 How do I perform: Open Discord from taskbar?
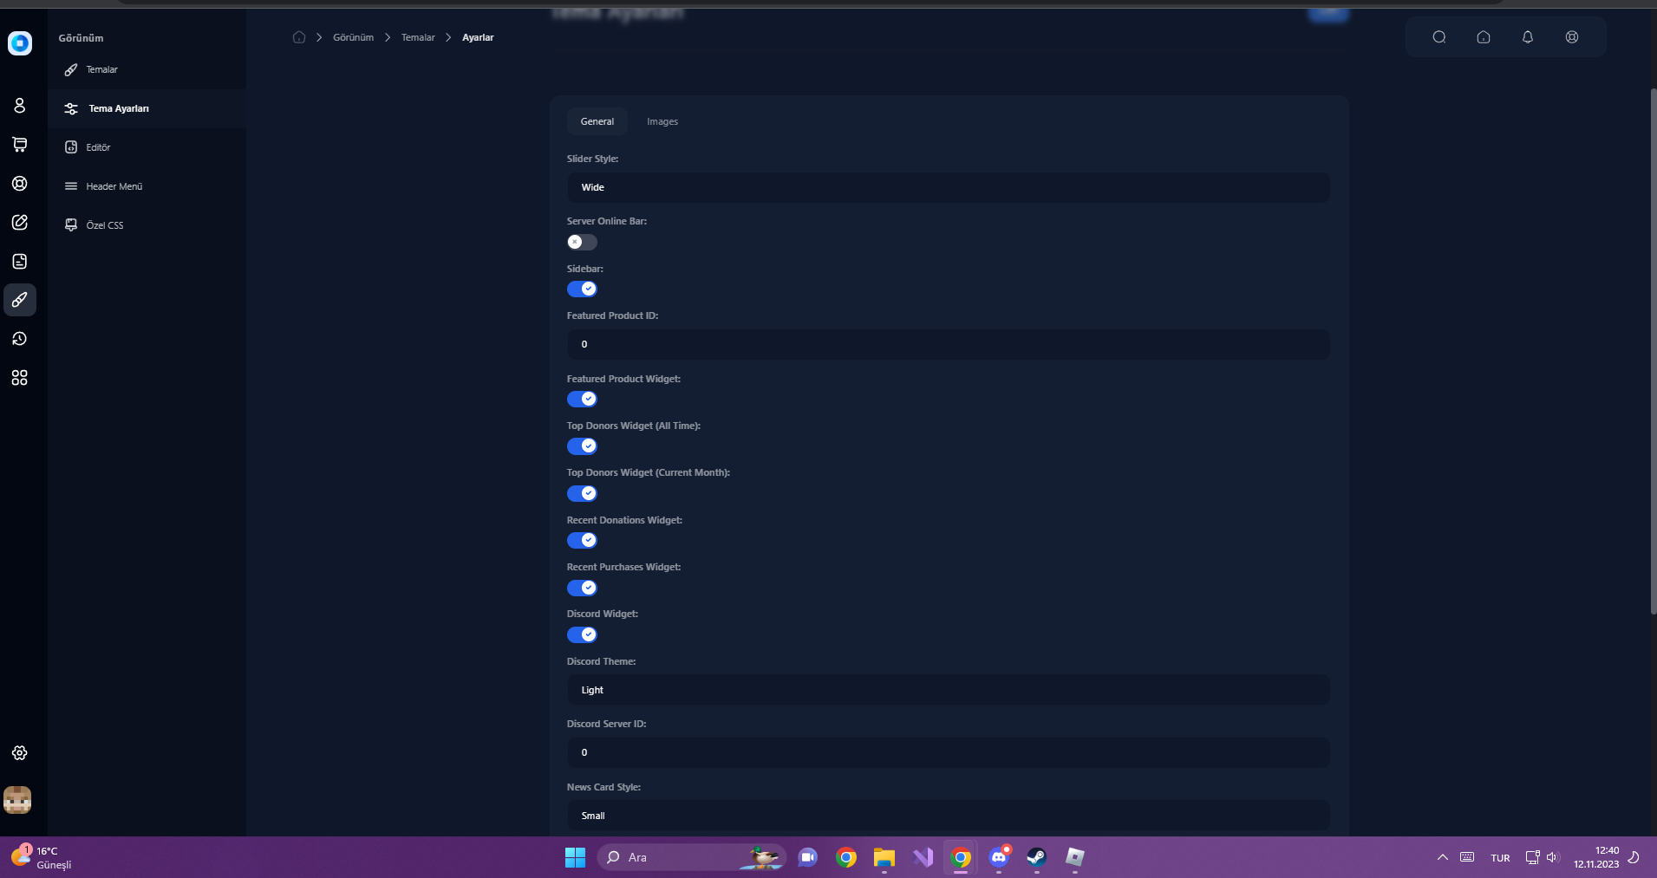[x=999, y=857]
